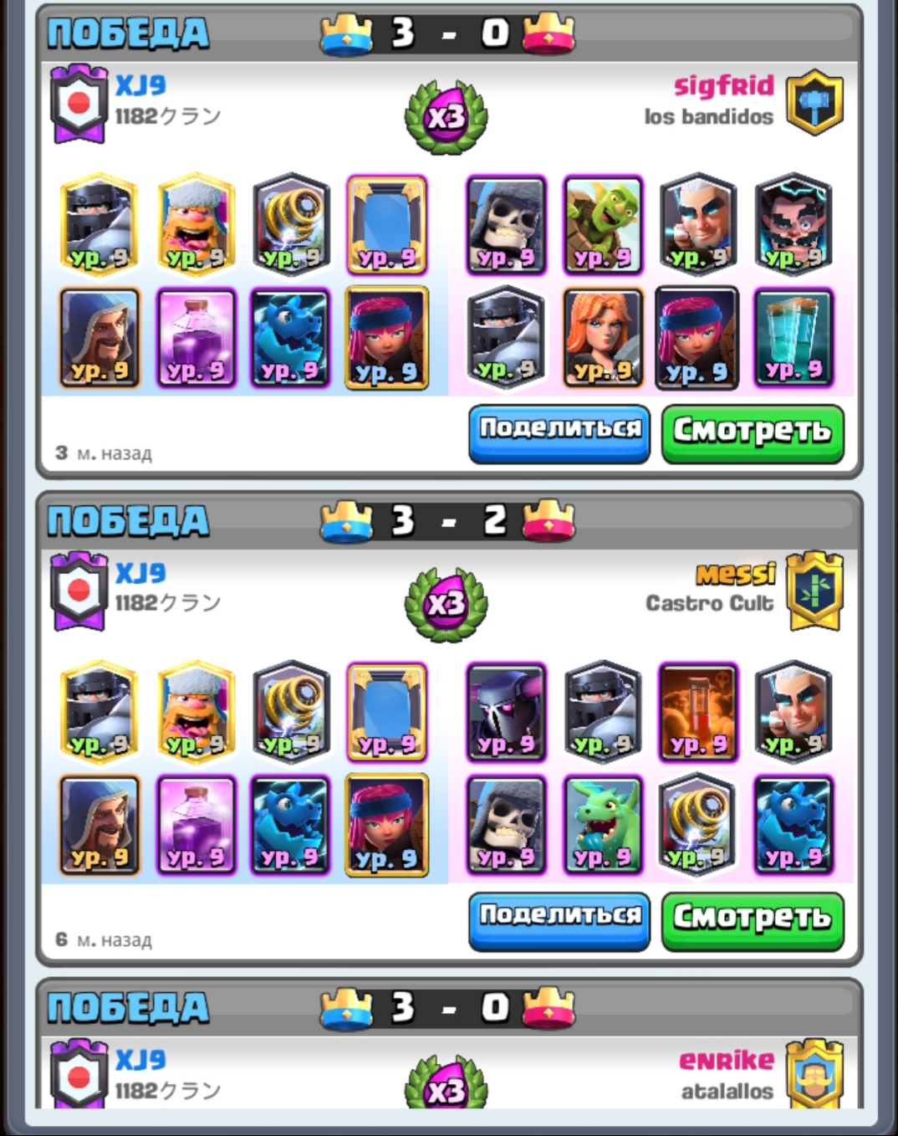Tap Поделиться in the first battle entry
Screen dimensions: 898x1136
pyautogui.click(x=559, y=433)
